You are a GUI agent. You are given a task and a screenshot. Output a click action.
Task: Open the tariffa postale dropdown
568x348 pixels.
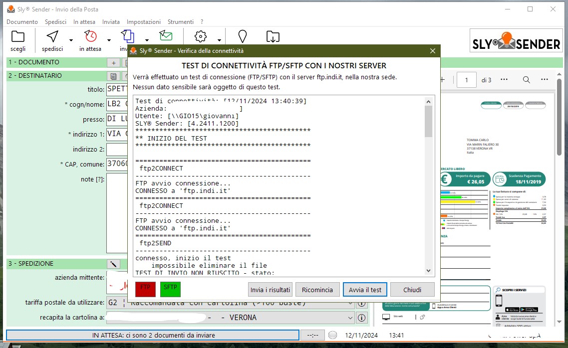click(350, 303)
